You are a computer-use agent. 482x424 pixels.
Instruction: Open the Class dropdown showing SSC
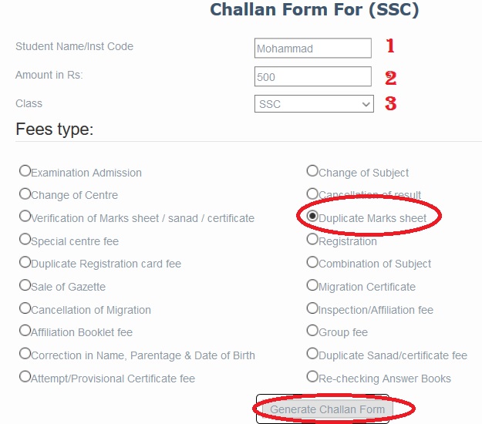coord(314,103)
